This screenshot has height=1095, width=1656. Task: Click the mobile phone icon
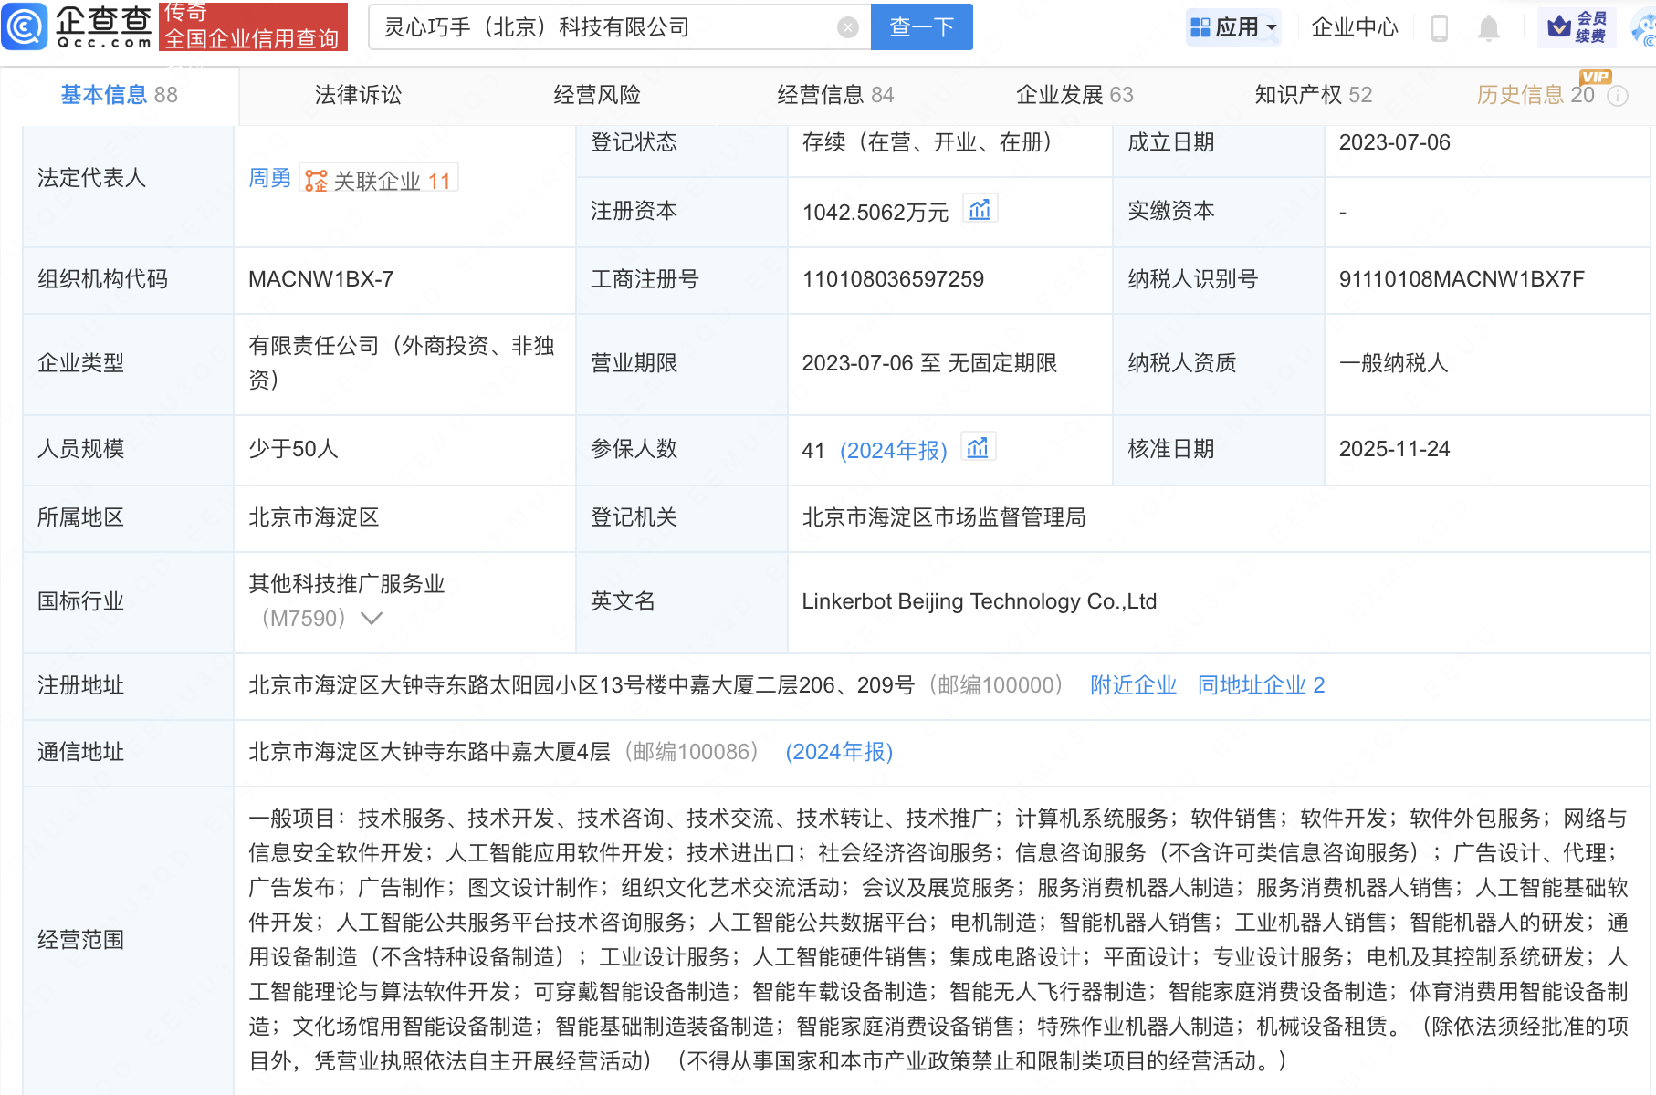(1440, 28)
